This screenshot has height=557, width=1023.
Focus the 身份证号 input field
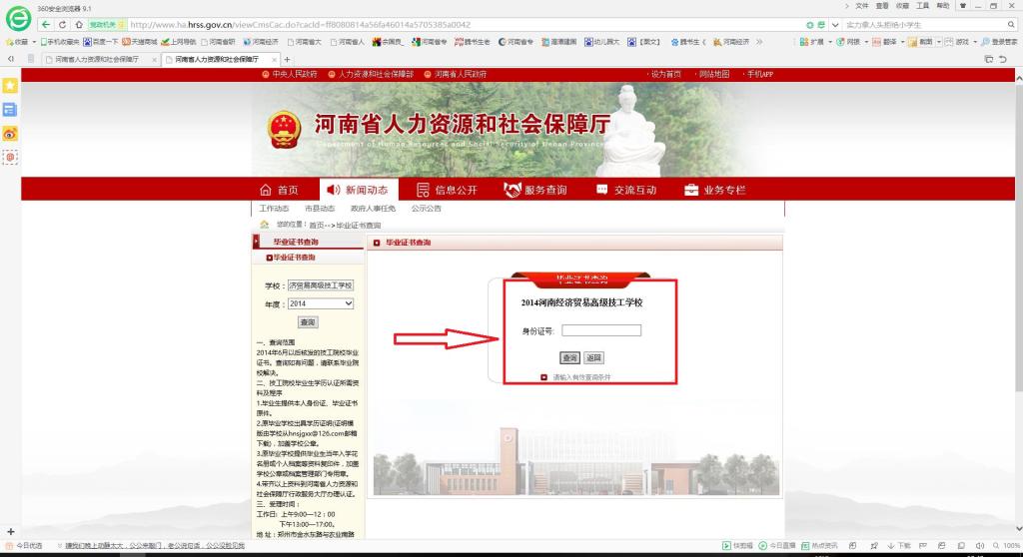(601, 330)
